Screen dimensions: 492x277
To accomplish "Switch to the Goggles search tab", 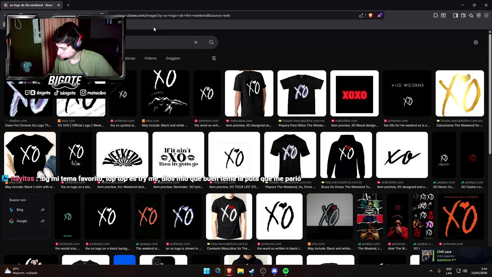I will coord(173,58).
